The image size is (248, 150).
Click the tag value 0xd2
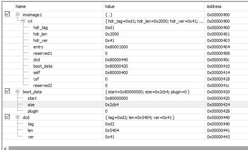point(109,124)
